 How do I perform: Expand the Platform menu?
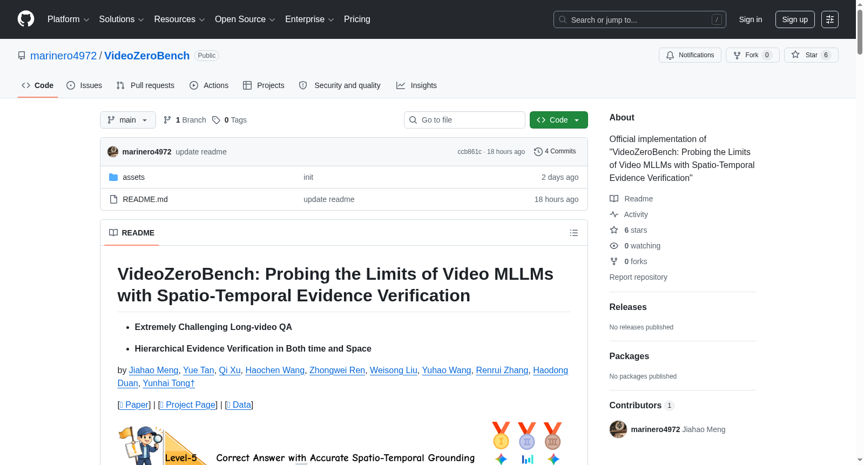click(x=68, y=19)
